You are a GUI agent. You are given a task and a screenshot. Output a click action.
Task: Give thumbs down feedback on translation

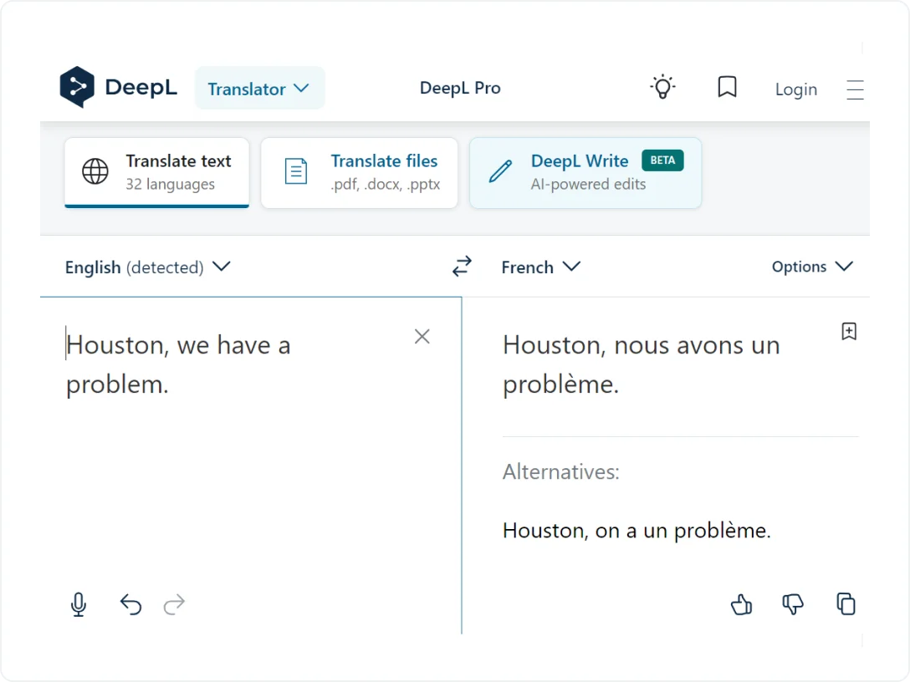(x=792, y=603)
